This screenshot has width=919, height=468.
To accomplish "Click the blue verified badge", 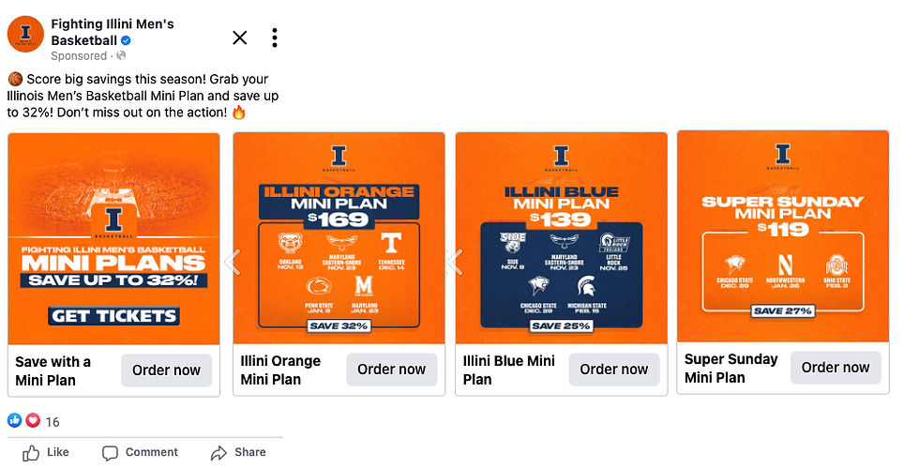I will (126, 40).
